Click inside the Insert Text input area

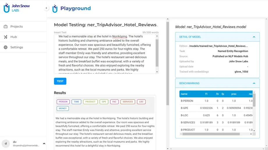pyautogui.click(x=105, y=54)
